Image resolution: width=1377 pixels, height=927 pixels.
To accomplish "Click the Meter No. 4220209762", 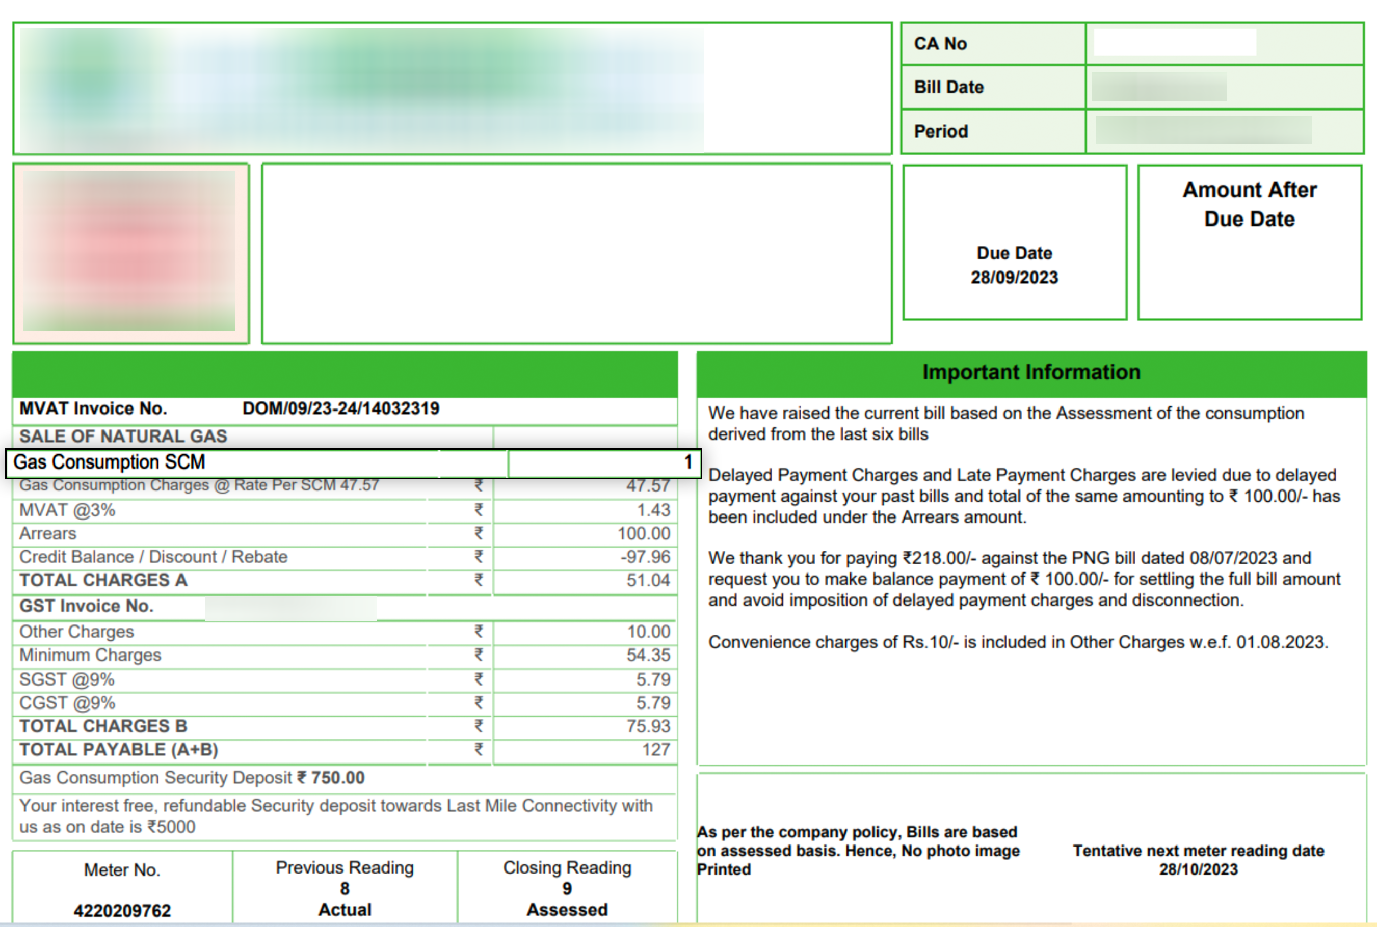I will click(122, 911).
